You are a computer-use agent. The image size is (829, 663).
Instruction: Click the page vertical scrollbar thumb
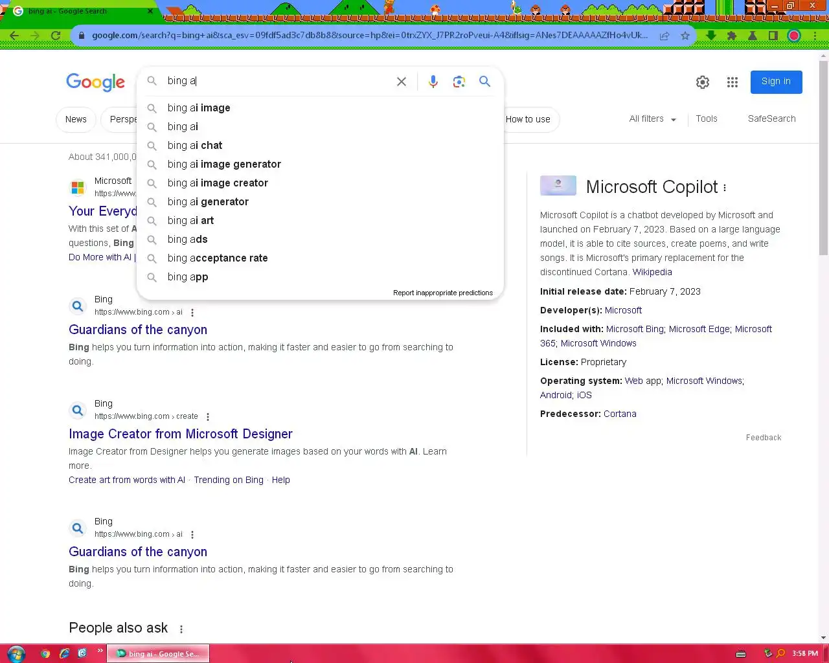click(x=823, y=158)
